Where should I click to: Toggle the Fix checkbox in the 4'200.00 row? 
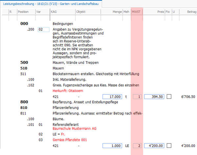(x=169, y=146)
